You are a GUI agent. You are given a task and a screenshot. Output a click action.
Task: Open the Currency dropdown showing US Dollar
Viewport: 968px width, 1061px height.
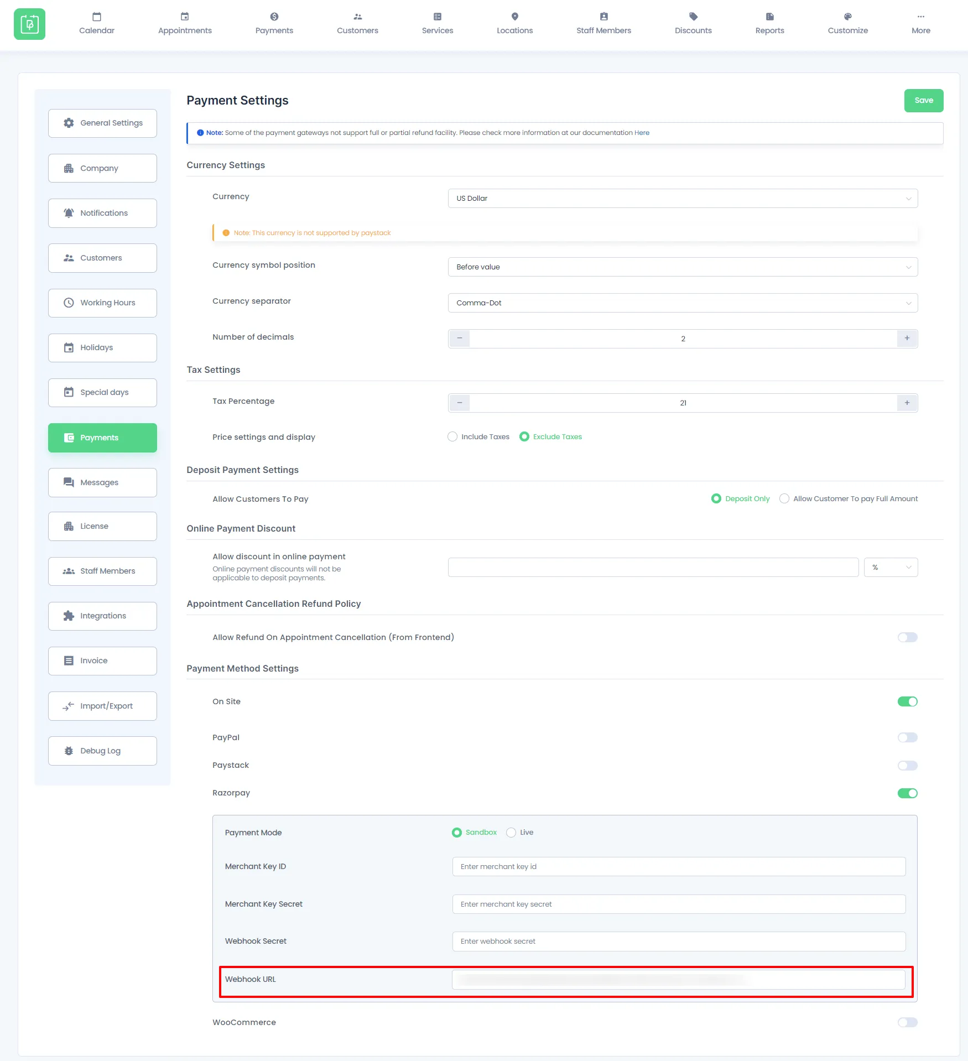[683, 199]
